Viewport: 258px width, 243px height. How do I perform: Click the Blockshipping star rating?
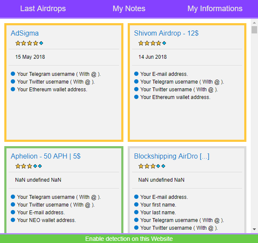click(152, 166)
